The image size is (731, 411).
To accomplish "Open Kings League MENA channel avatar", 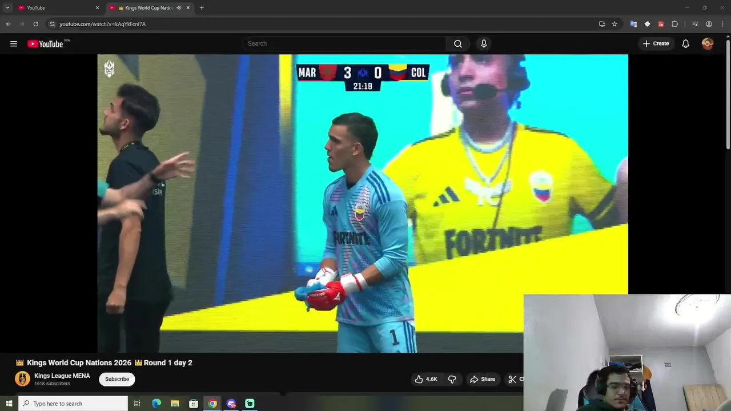I will [x=22, y=378].
